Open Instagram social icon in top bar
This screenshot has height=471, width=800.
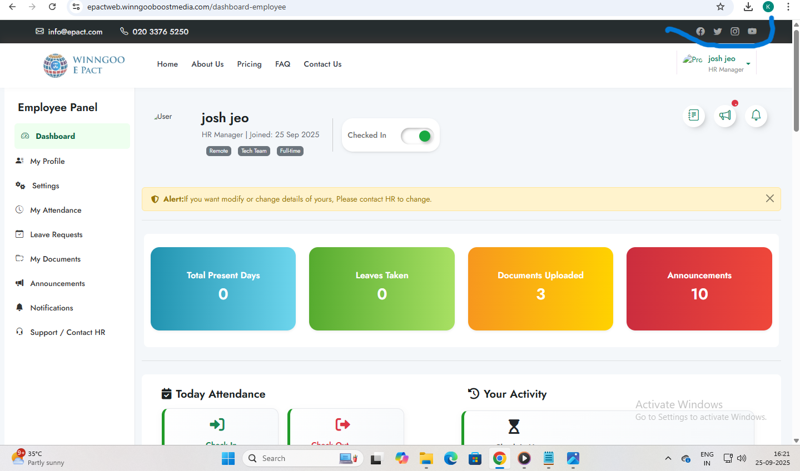(735, 32)
